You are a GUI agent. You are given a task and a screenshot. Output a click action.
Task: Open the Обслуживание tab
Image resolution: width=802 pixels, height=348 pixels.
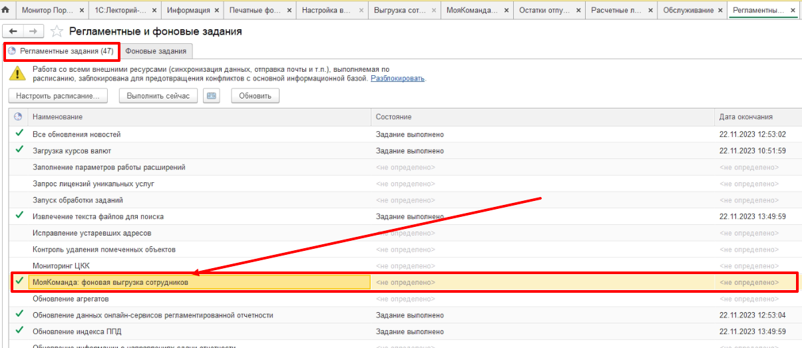(688, 10)
